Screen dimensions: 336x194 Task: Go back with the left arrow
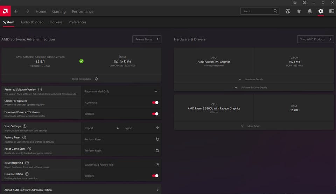(16, 11)
